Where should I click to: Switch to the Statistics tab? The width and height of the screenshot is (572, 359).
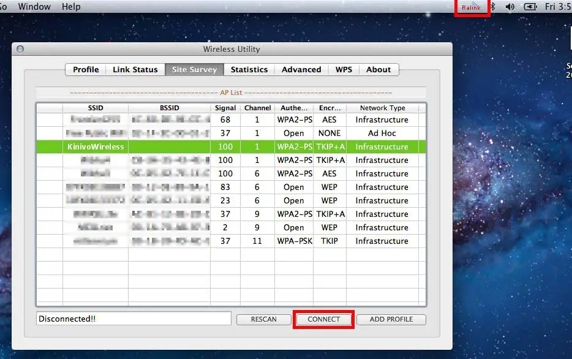(x=249, y=69)
